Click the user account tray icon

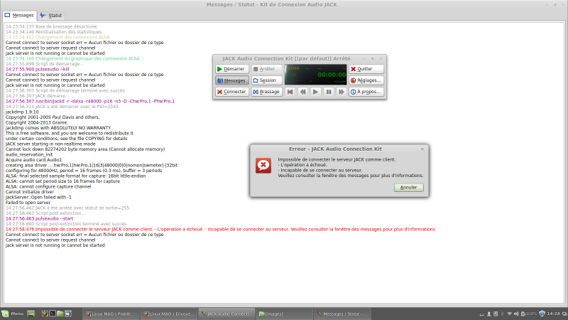click(488, 314)
